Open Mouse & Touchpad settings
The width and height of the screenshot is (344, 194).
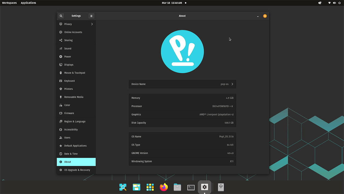[74, 73]
